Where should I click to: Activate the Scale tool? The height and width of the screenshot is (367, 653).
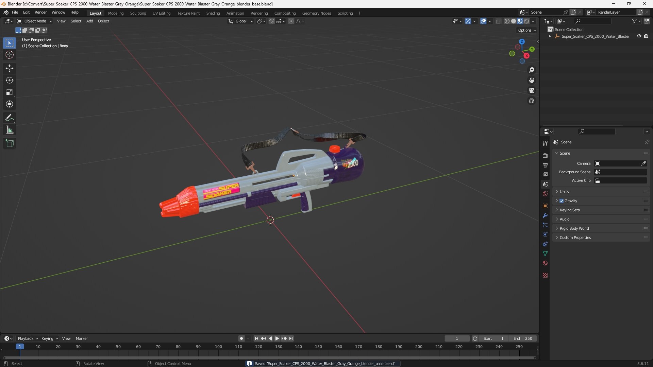[10, 92]
